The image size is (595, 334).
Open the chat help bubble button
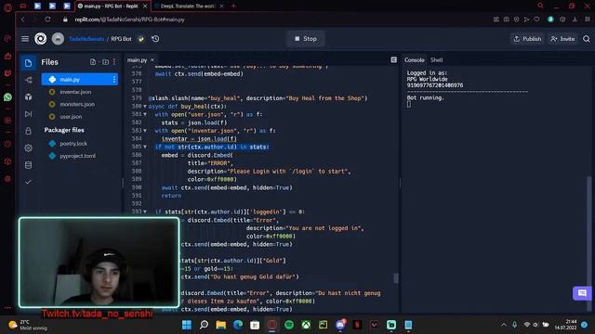coord(582,293)
